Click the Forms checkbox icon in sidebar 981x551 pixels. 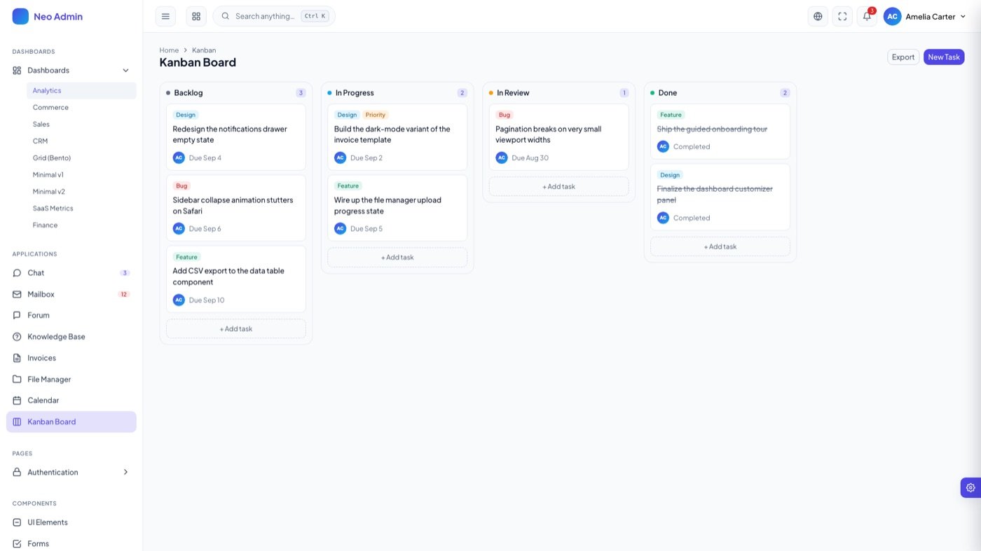coord(17,543)
